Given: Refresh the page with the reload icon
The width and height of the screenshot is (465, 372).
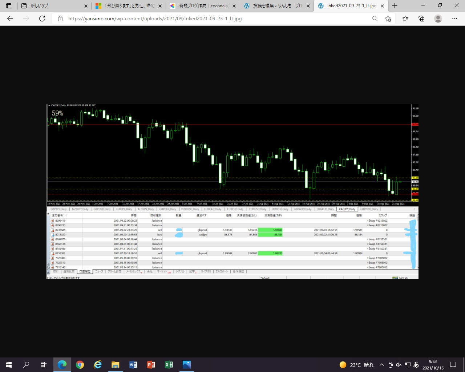Looking at the screenshot, I should (x=42, y=19).
